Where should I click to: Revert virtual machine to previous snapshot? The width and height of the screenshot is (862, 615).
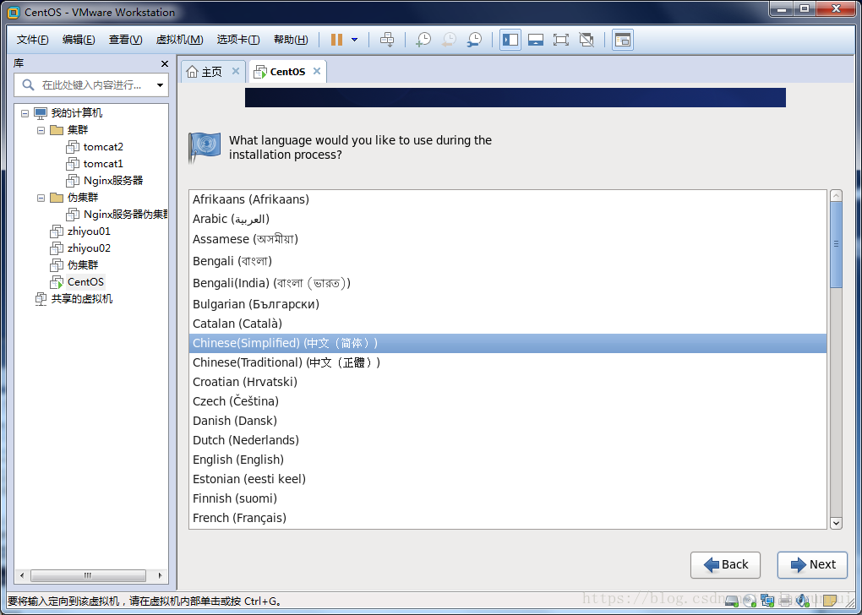pyautogui.click(x=449, y=40)
